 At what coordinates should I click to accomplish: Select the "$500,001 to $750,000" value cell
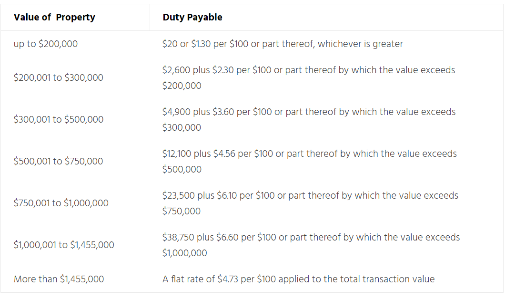click(x=59, y=162)
